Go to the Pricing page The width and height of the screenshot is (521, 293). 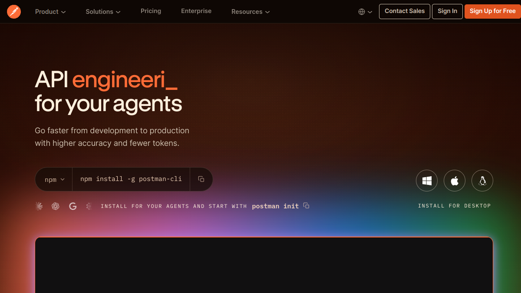coord(151,11)
